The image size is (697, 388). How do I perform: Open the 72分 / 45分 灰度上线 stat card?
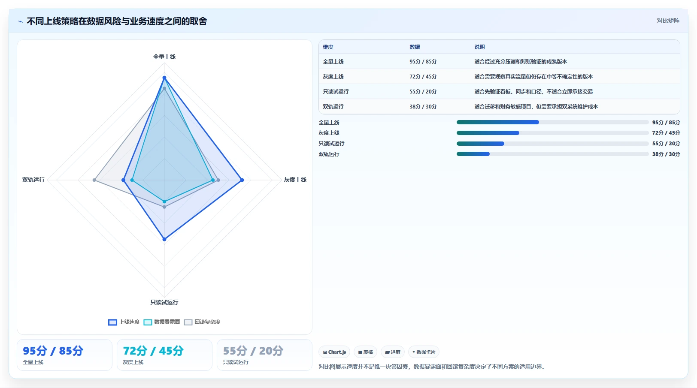coord(164,355)
